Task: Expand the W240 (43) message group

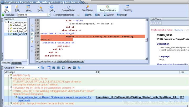Action: tap(11, 103)
